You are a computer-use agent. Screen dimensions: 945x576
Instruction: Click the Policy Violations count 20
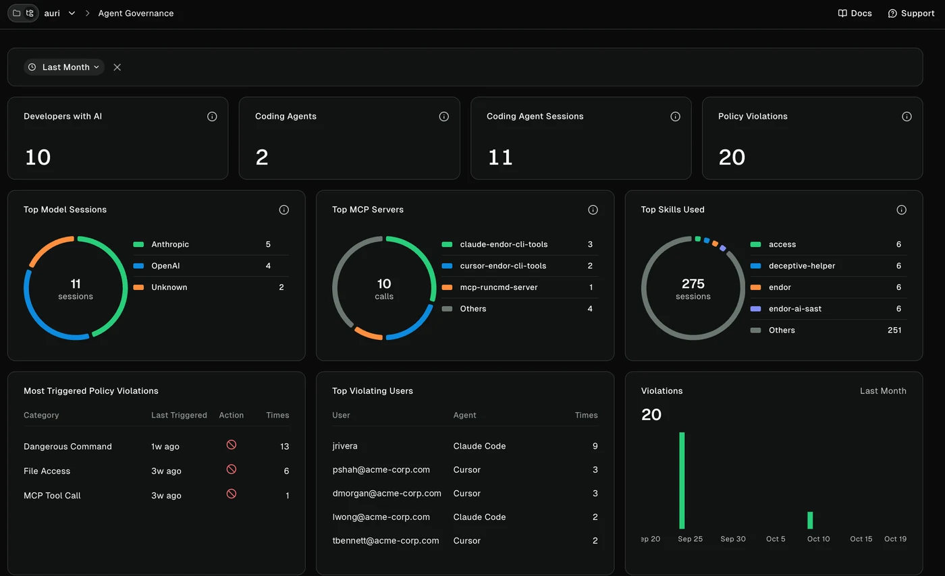click(x=732, y=157)
